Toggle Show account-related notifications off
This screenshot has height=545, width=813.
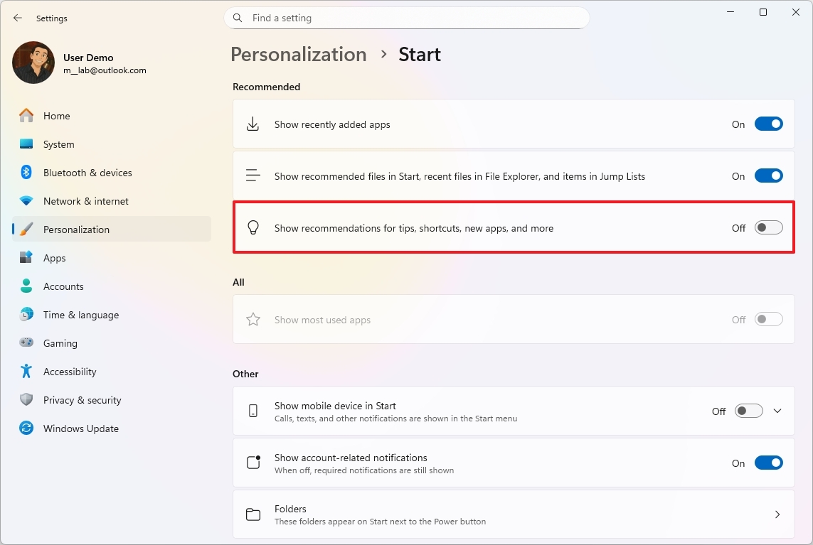769,462
